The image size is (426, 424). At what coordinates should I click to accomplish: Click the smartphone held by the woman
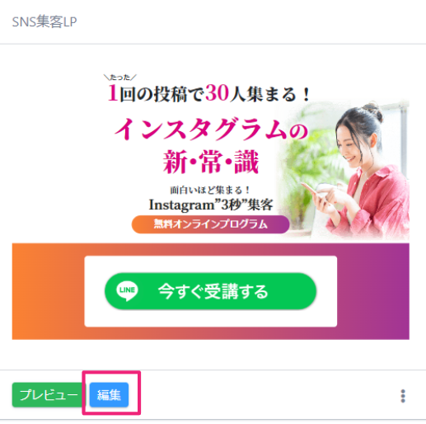311,191
